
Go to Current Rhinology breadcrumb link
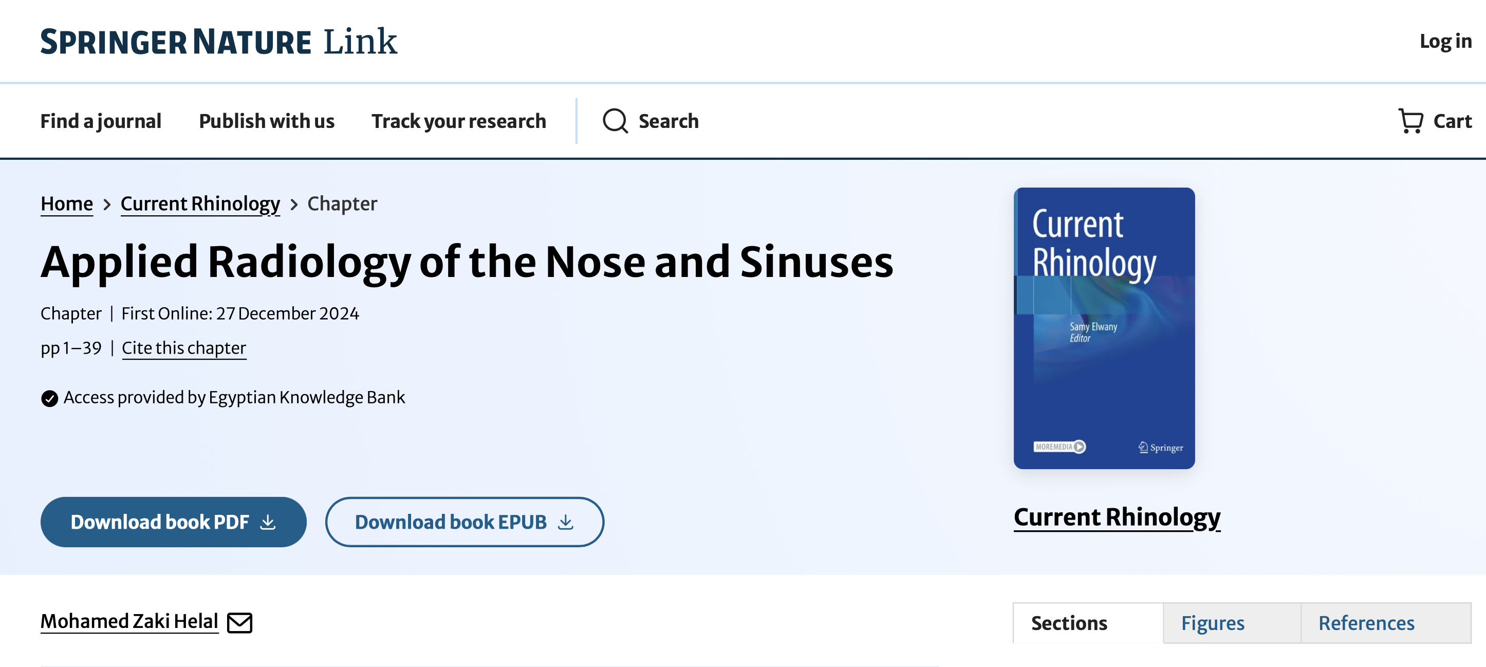pyautogui.click(x=200, y=204)
